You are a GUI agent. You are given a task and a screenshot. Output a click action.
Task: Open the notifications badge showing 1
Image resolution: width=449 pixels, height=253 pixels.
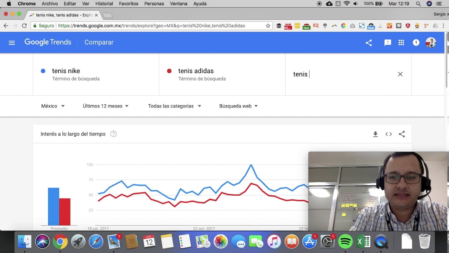pyautogui.click(x=416, y=43)
